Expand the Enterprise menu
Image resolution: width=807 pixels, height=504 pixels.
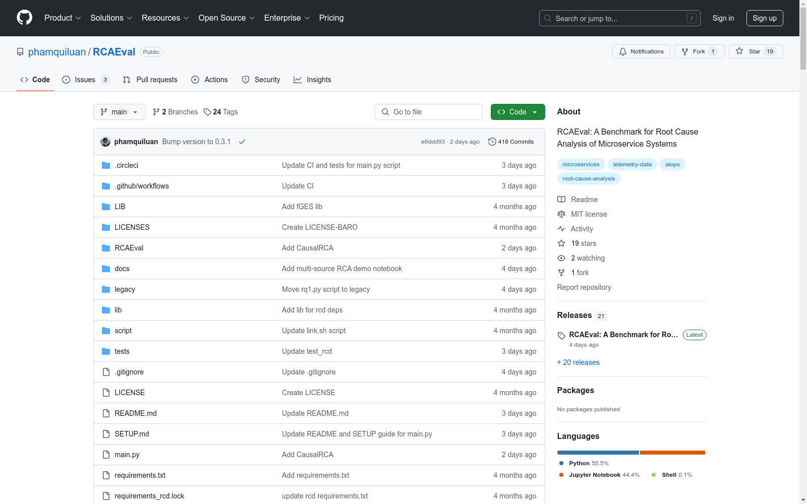[287, 18]
